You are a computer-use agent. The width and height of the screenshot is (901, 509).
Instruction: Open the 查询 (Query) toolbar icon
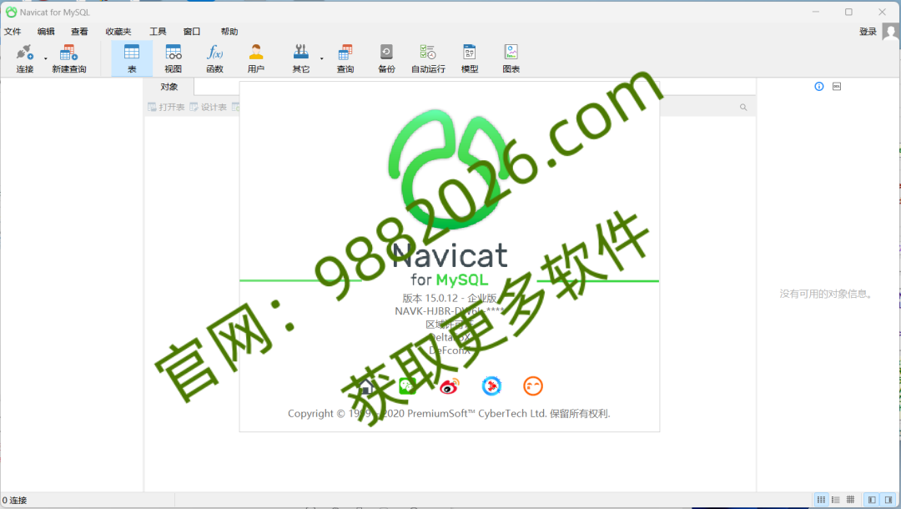coord(345,58)
